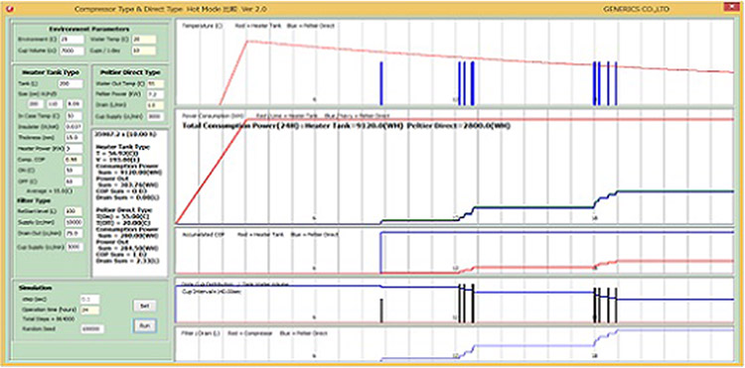Edit the Cups / 1-day field
Screen dimensions: 745x368
[143, 51]
